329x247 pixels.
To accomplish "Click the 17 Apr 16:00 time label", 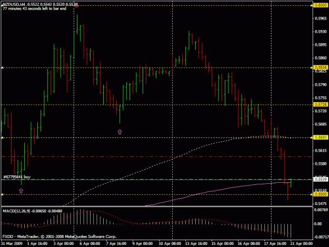I will tap(275, 244).
